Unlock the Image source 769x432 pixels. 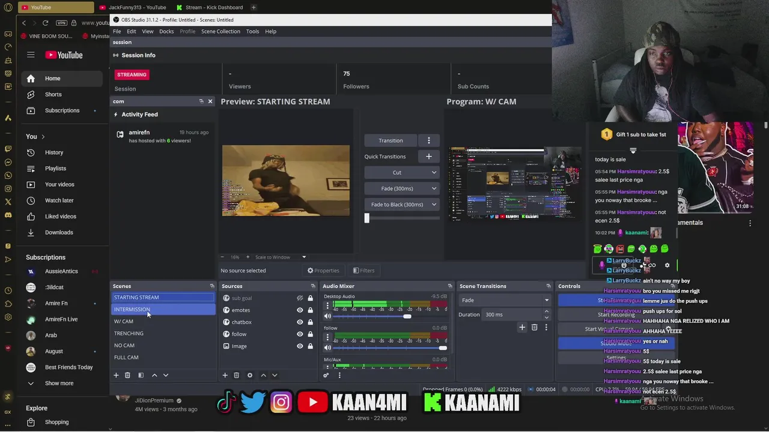310,346
